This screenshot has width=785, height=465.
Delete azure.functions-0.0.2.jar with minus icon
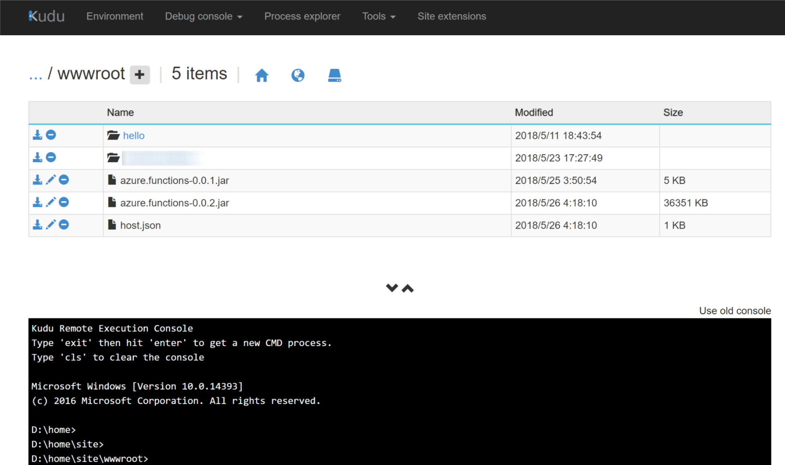tap(64, 202)
